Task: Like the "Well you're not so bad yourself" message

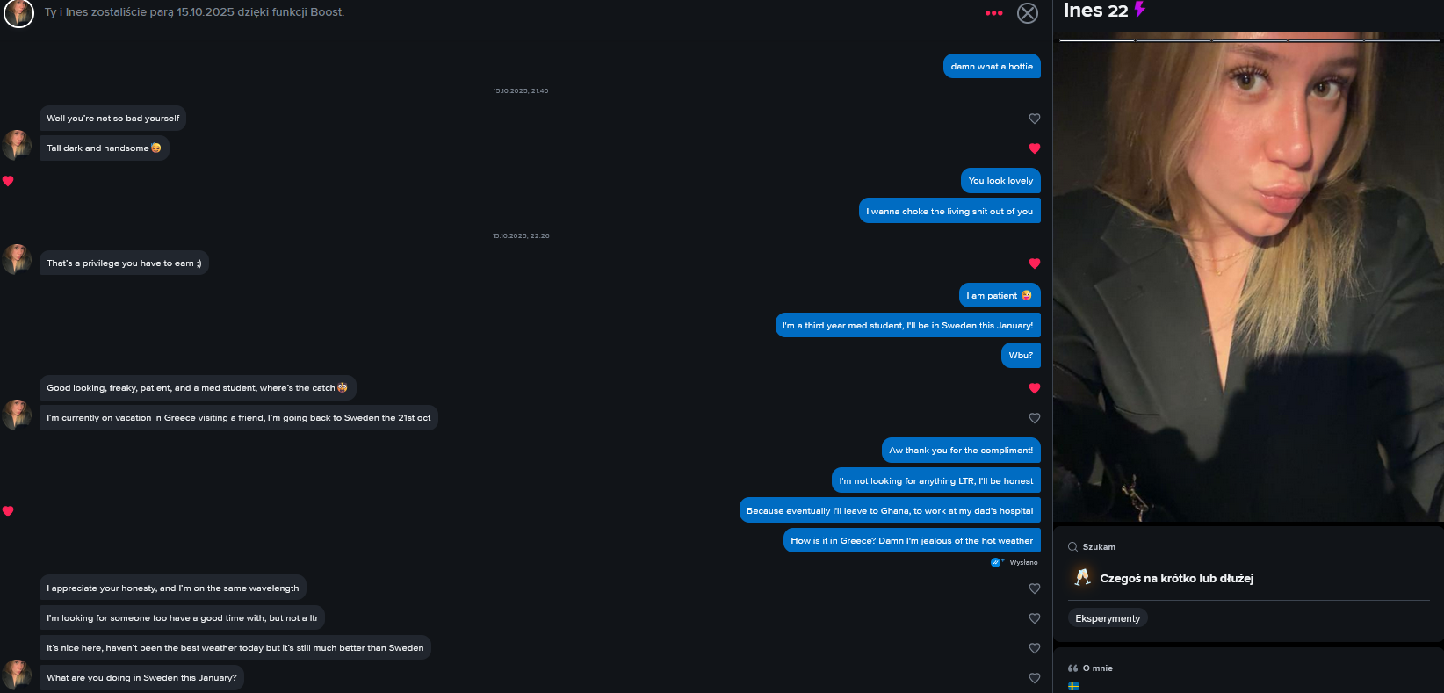Action: click(x=1035, y=119)
